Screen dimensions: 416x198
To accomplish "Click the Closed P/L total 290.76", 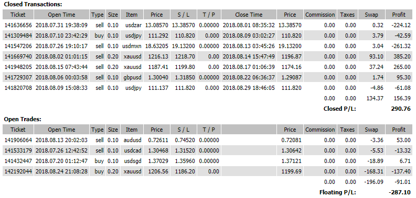I will point(401,109).
